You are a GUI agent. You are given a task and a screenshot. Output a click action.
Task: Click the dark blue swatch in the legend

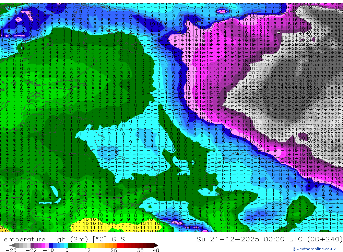pos(51,245)
